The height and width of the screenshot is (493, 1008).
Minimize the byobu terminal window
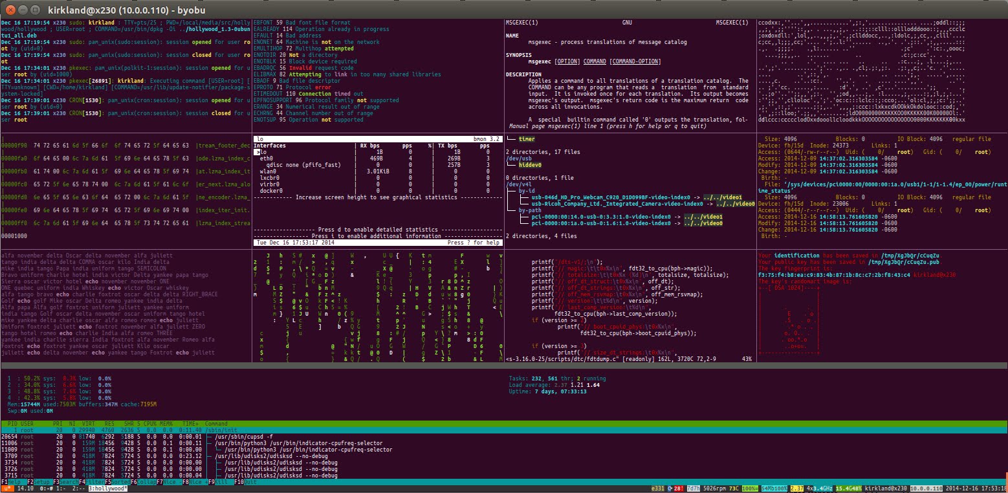coord(21,10)
